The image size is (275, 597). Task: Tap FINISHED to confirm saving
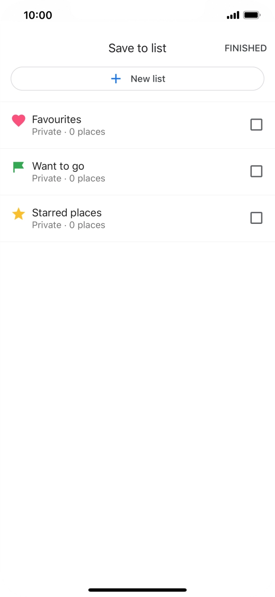click(245, 48)
